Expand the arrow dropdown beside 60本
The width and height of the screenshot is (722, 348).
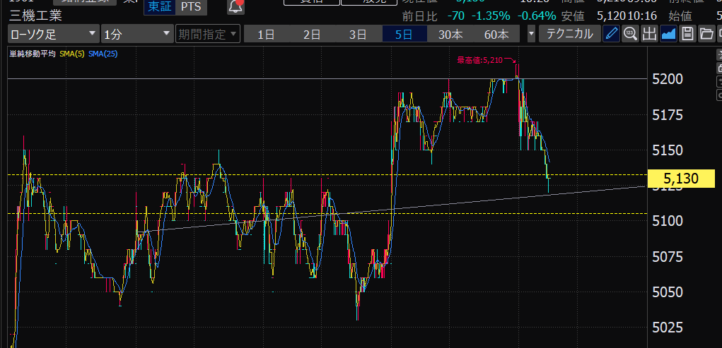click(531, 34)
